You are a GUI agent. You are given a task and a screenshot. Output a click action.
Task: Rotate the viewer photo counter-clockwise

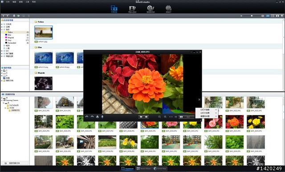click(x=87, y=117)
